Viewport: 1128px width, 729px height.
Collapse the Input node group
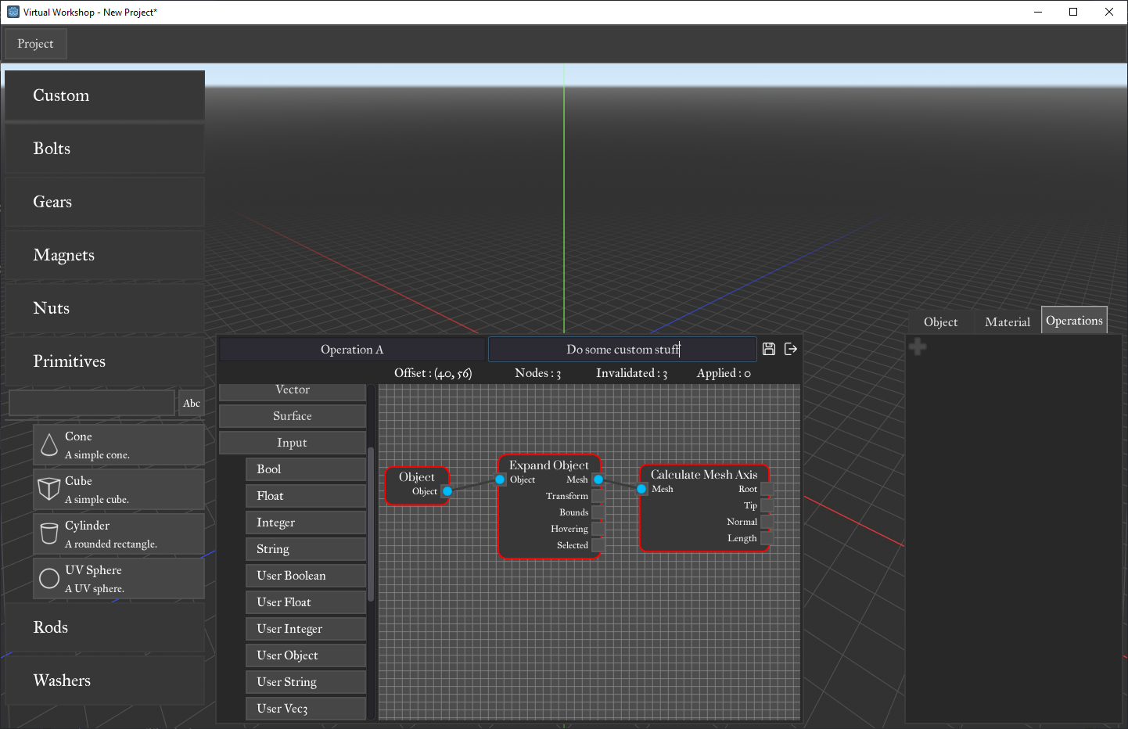(293, 443)
